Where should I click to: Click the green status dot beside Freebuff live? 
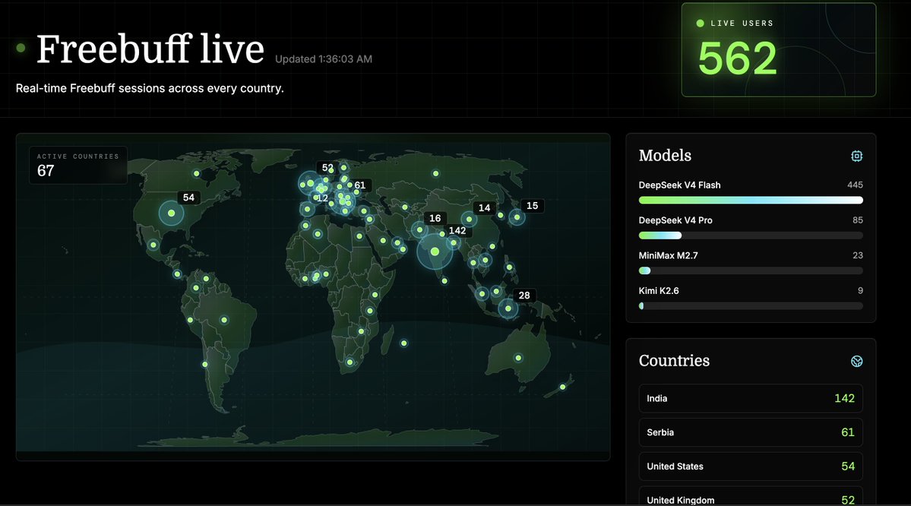pos(21,48)
